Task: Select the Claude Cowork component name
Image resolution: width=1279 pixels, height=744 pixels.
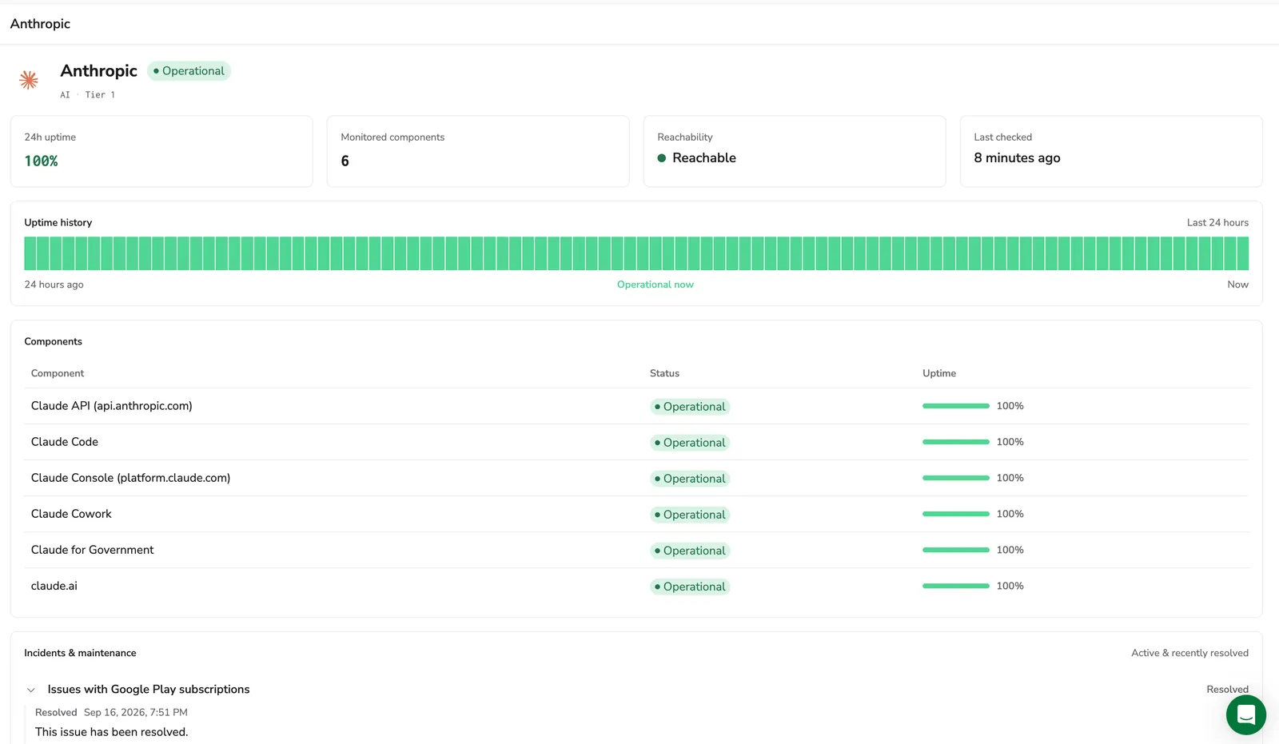Action: coord(71,514)
